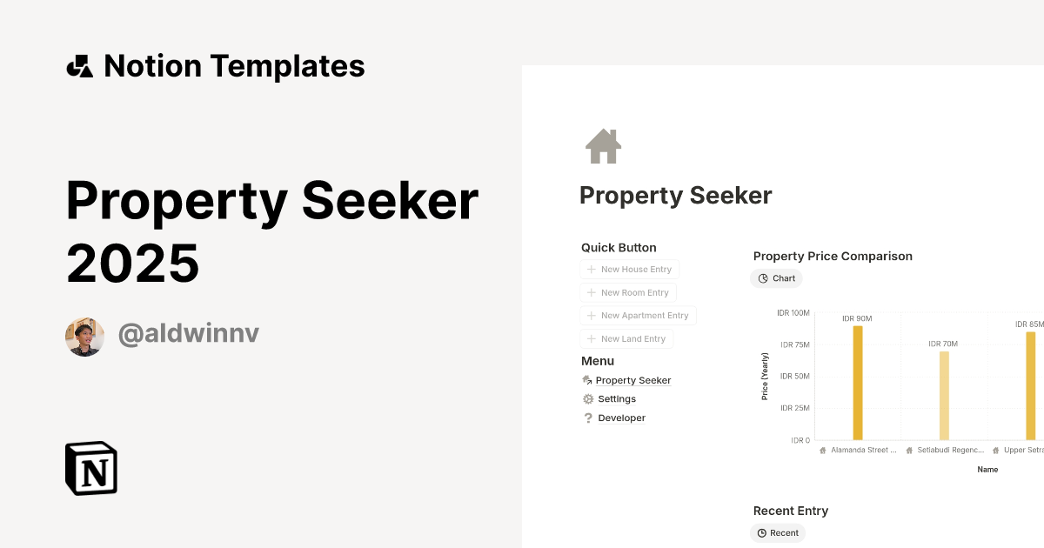The image size is (1044, 548).
Task: Click the Property Seeker link in the Menu
Action: [x=633, y=380]
